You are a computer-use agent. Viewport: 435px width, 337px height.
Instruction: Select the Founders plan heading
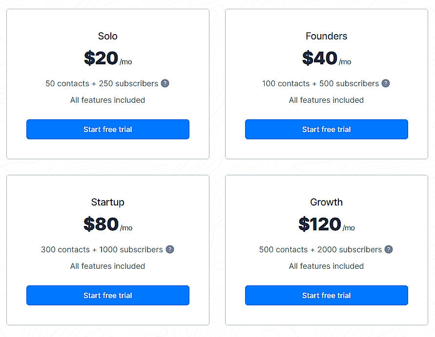coord(326,36)
